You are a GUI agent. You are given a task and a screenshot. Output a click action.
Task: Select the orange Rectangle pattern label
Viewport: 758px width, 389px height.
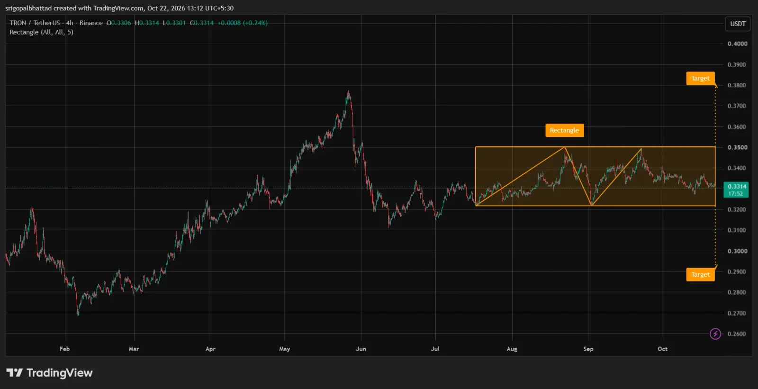click(x=564, y=130)
